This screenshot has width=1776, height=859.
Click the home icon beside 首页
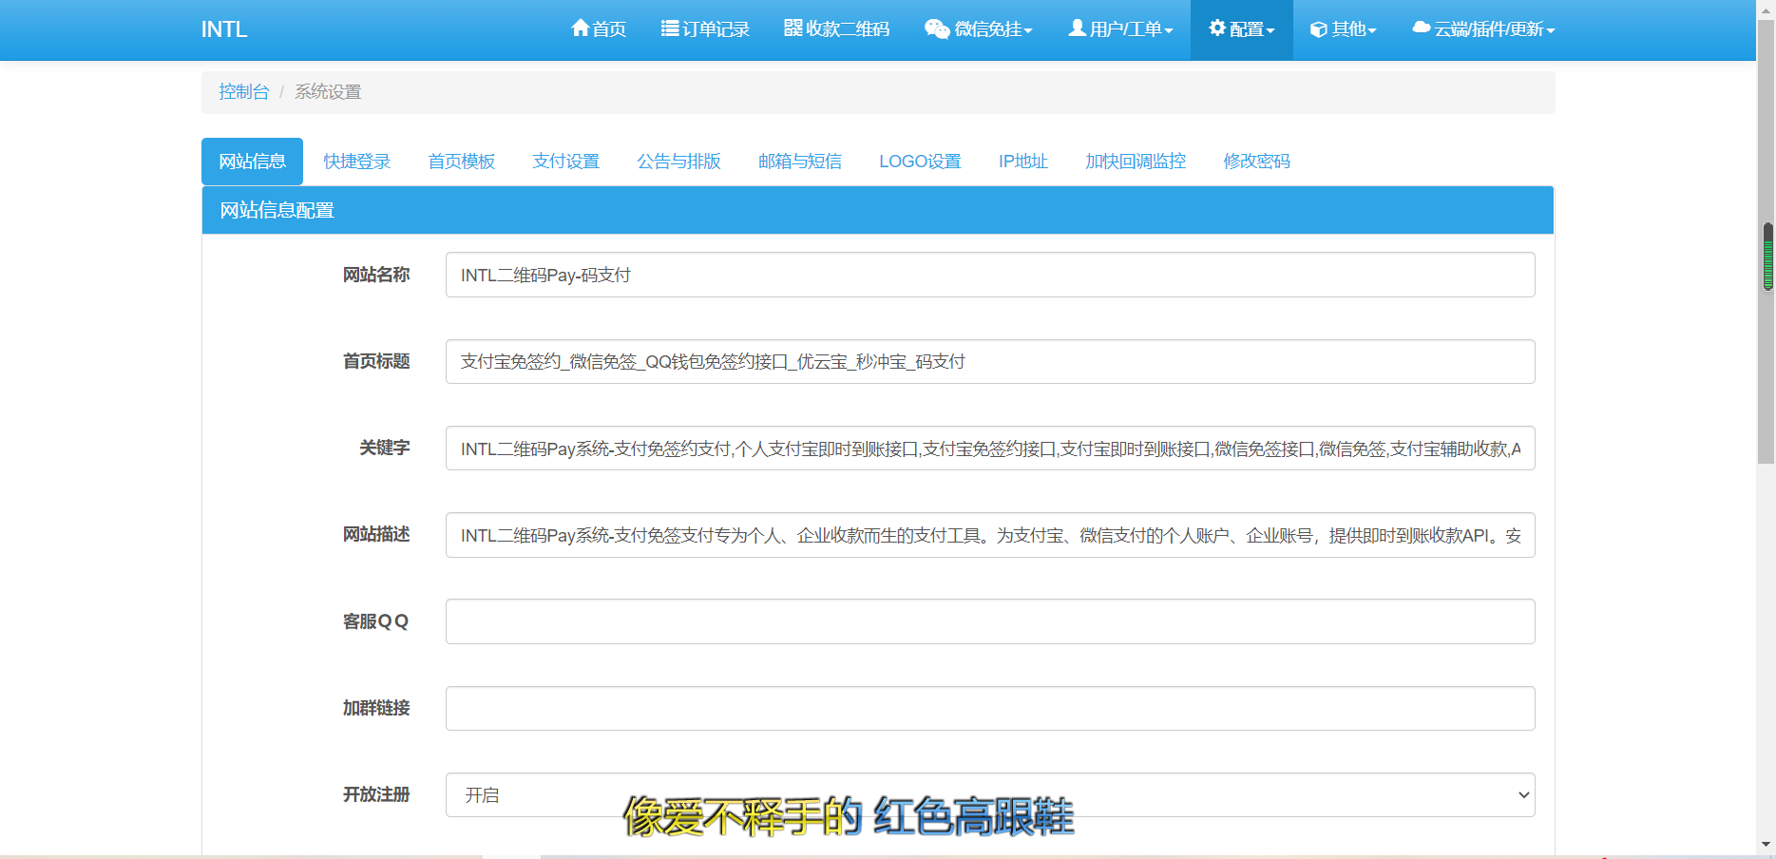coord(580,29)
